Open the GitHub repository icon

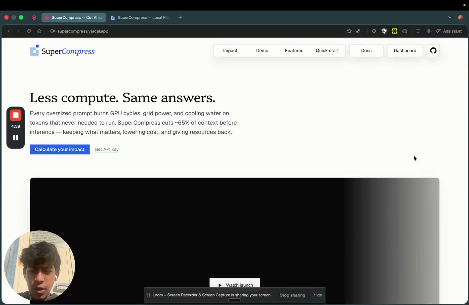pyautogui.click(x=433, y=51)
